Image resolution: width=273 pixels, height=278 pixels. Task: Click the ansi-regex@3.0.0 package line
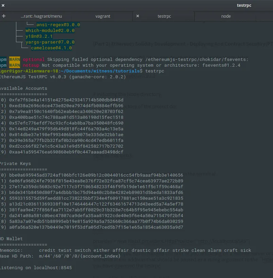pos(58,24)
